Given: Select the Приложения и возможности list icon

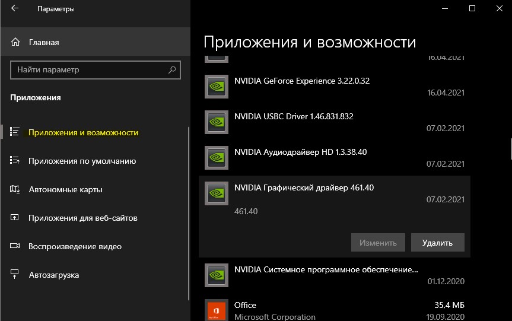Looking at the screenshot, I should (15, 132).
